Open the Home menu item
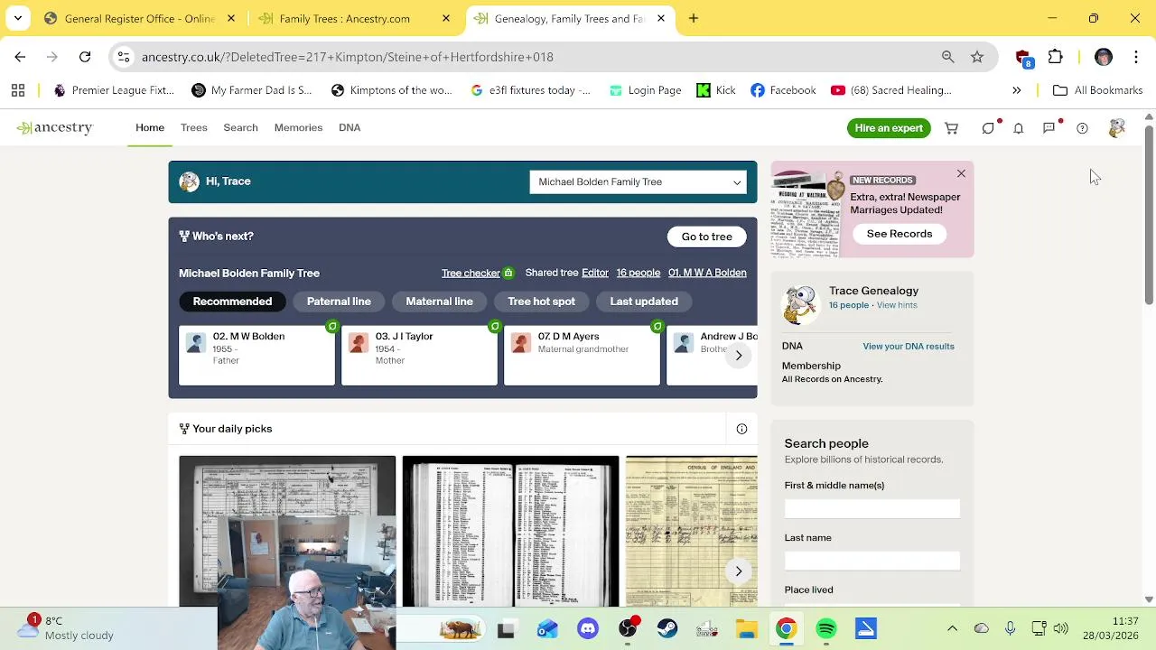 150,127
